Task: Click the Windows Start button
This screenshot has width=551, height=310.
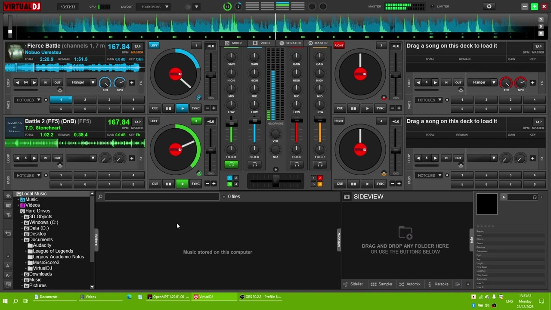Action: pos(5,301)
